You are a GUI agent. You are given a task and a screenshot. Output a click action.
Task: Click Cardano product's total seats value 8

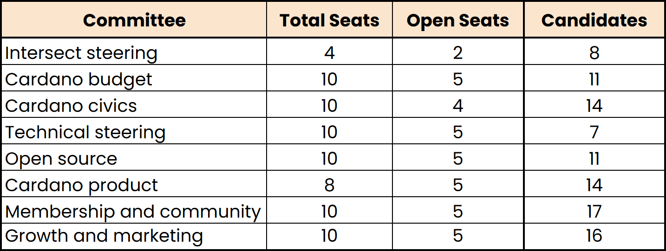(329, 185)
